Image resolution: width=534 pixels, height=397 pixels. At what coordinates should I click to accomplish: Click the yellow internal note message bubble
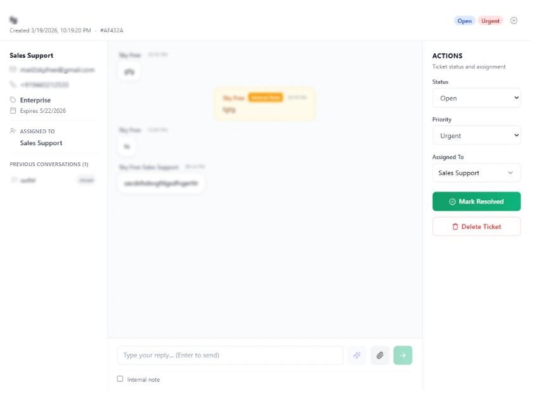(264, 104)
